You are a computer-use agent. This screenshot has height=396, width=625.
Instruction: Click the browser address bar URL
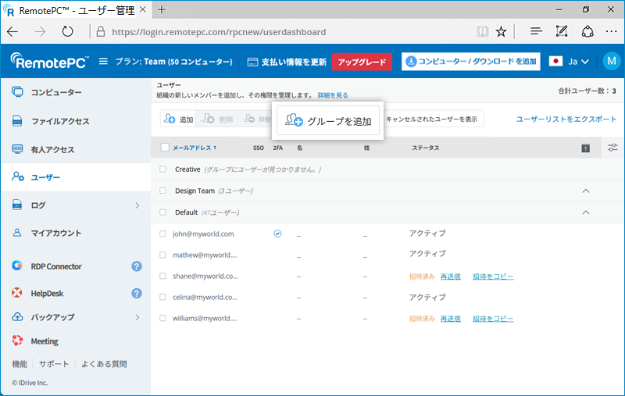coord(219,32)
